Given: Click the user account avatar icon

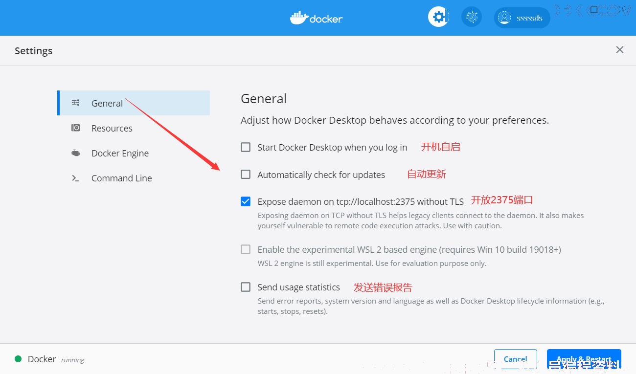Looking at the screenshot, I should (x=504, y=18).
